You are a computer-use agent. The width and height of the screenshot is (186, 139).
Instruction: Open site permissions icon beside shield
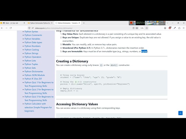pos(33,28)
